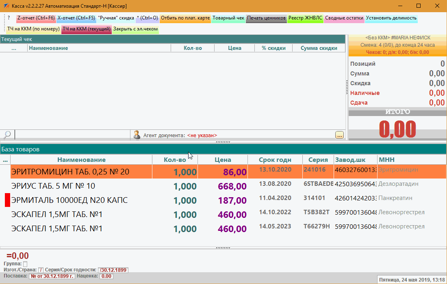447x284 pixels.
Task: Open Сводные остатки summary
Action: point(344,18)
